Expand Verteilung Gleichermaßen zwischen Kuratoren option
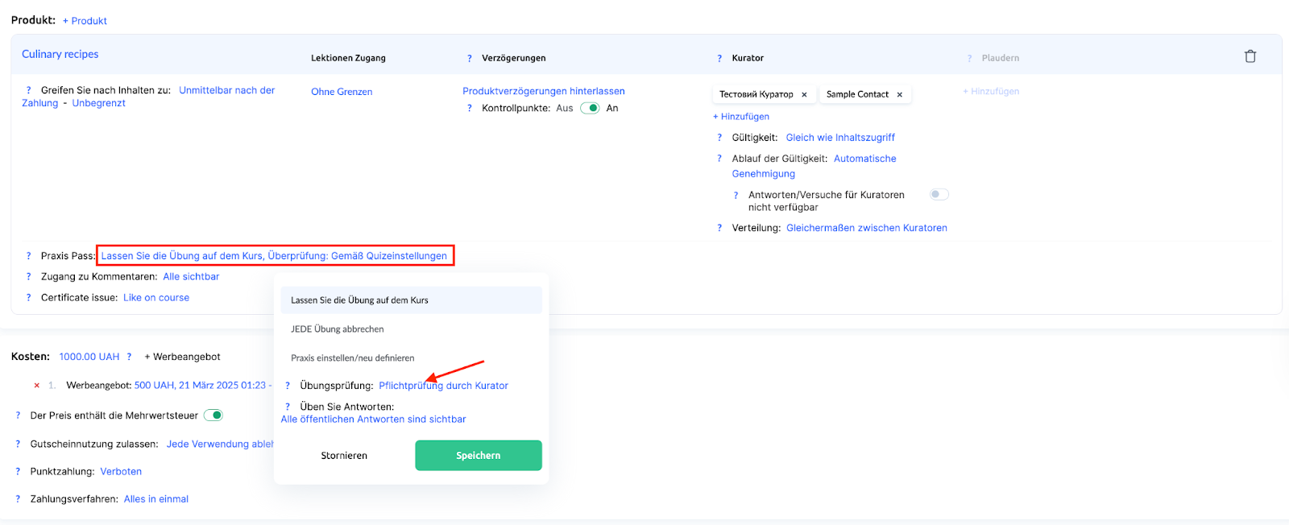Viewport: 1289px width, 525px height. click(866, 228)
